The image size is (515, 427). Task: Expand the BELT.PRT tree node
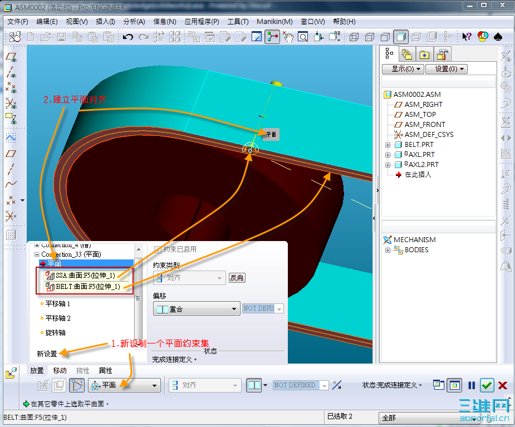point(388,145)
